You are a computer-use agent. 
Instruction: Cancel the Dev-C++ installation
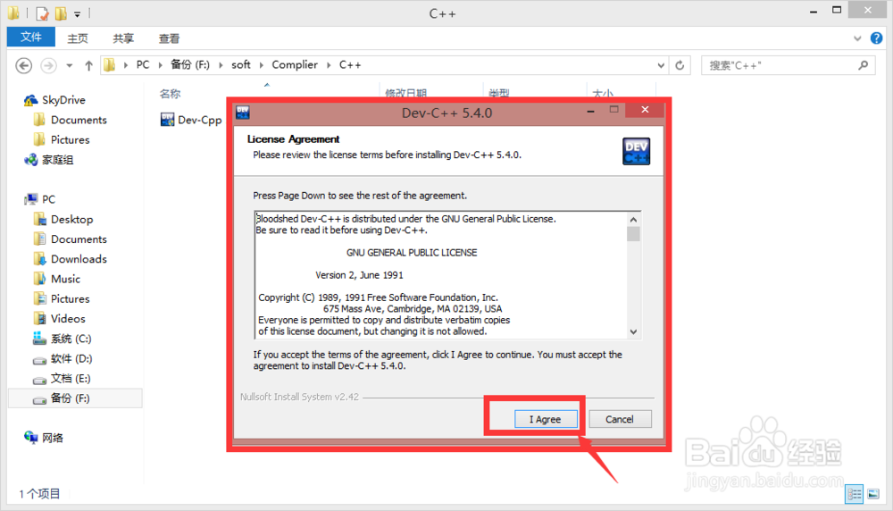point(620,419)
